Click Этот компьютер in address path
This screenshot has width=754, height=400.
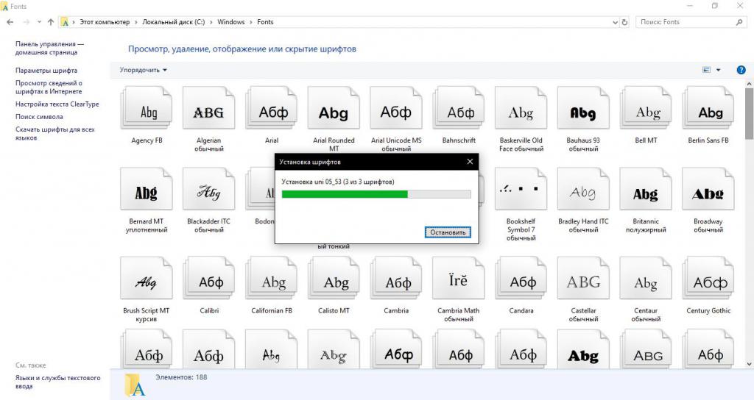[x=105, y=22]
